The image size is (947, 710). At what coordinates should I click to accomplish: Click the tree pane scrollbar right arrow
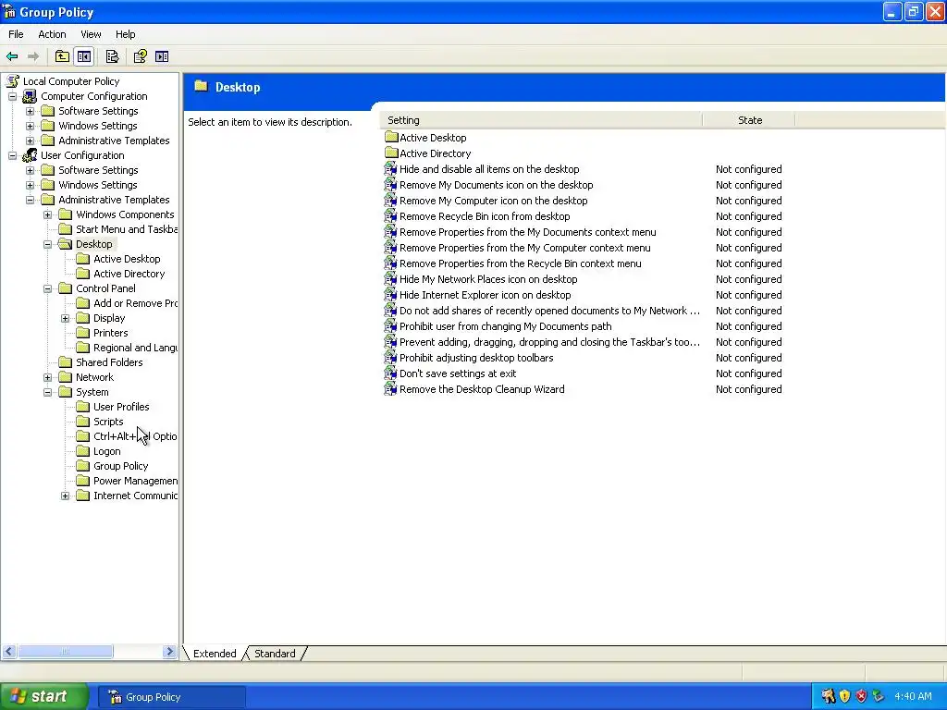(170, 652)
